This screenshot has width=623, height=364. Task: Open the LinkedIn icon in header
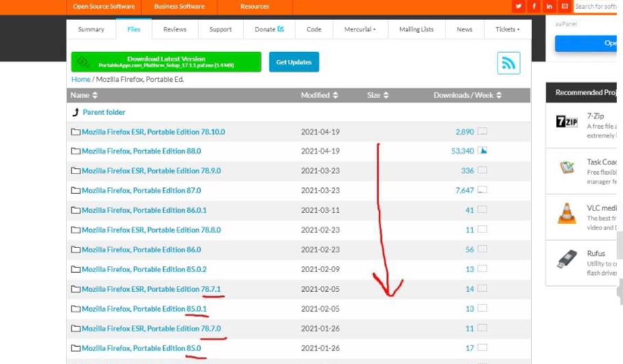point(549,6)
